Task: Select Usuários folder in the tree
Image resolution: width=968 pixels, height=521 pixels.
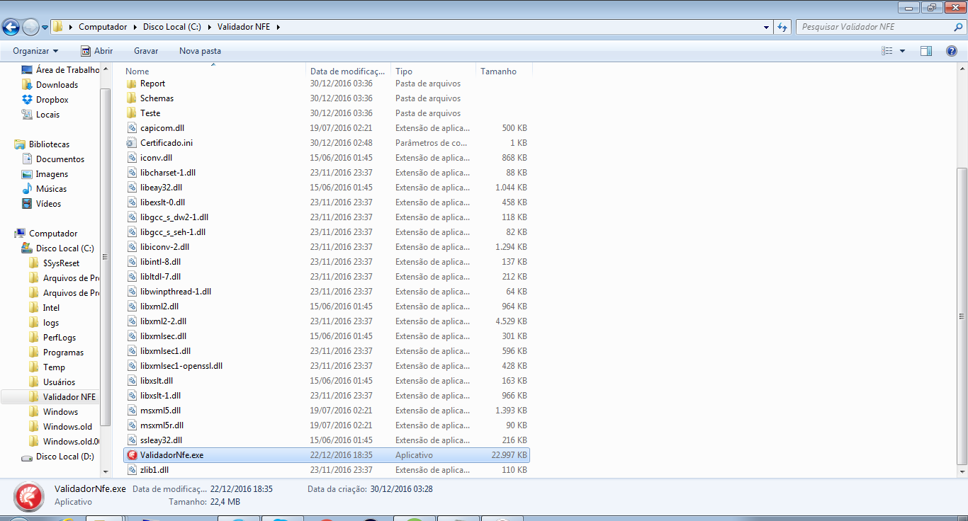Action: click(x=59, y=382)
